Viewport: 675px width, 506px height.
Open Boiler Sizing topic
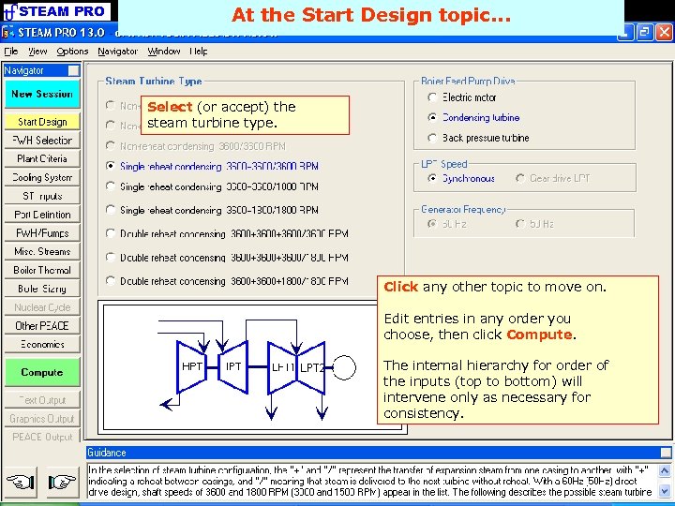point(42,289)
